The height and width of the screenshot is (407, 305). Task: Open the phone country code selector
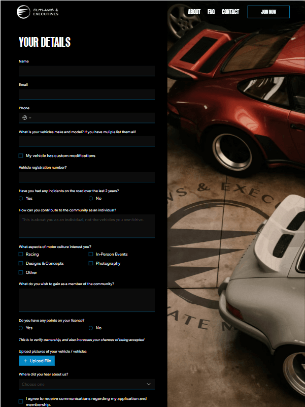[26, 118]
